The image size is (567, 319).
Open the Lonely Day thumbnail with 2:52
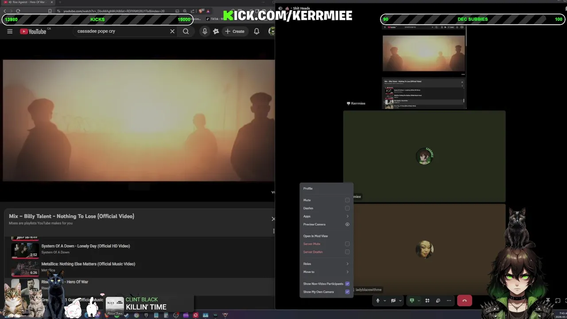click(25, 250)
